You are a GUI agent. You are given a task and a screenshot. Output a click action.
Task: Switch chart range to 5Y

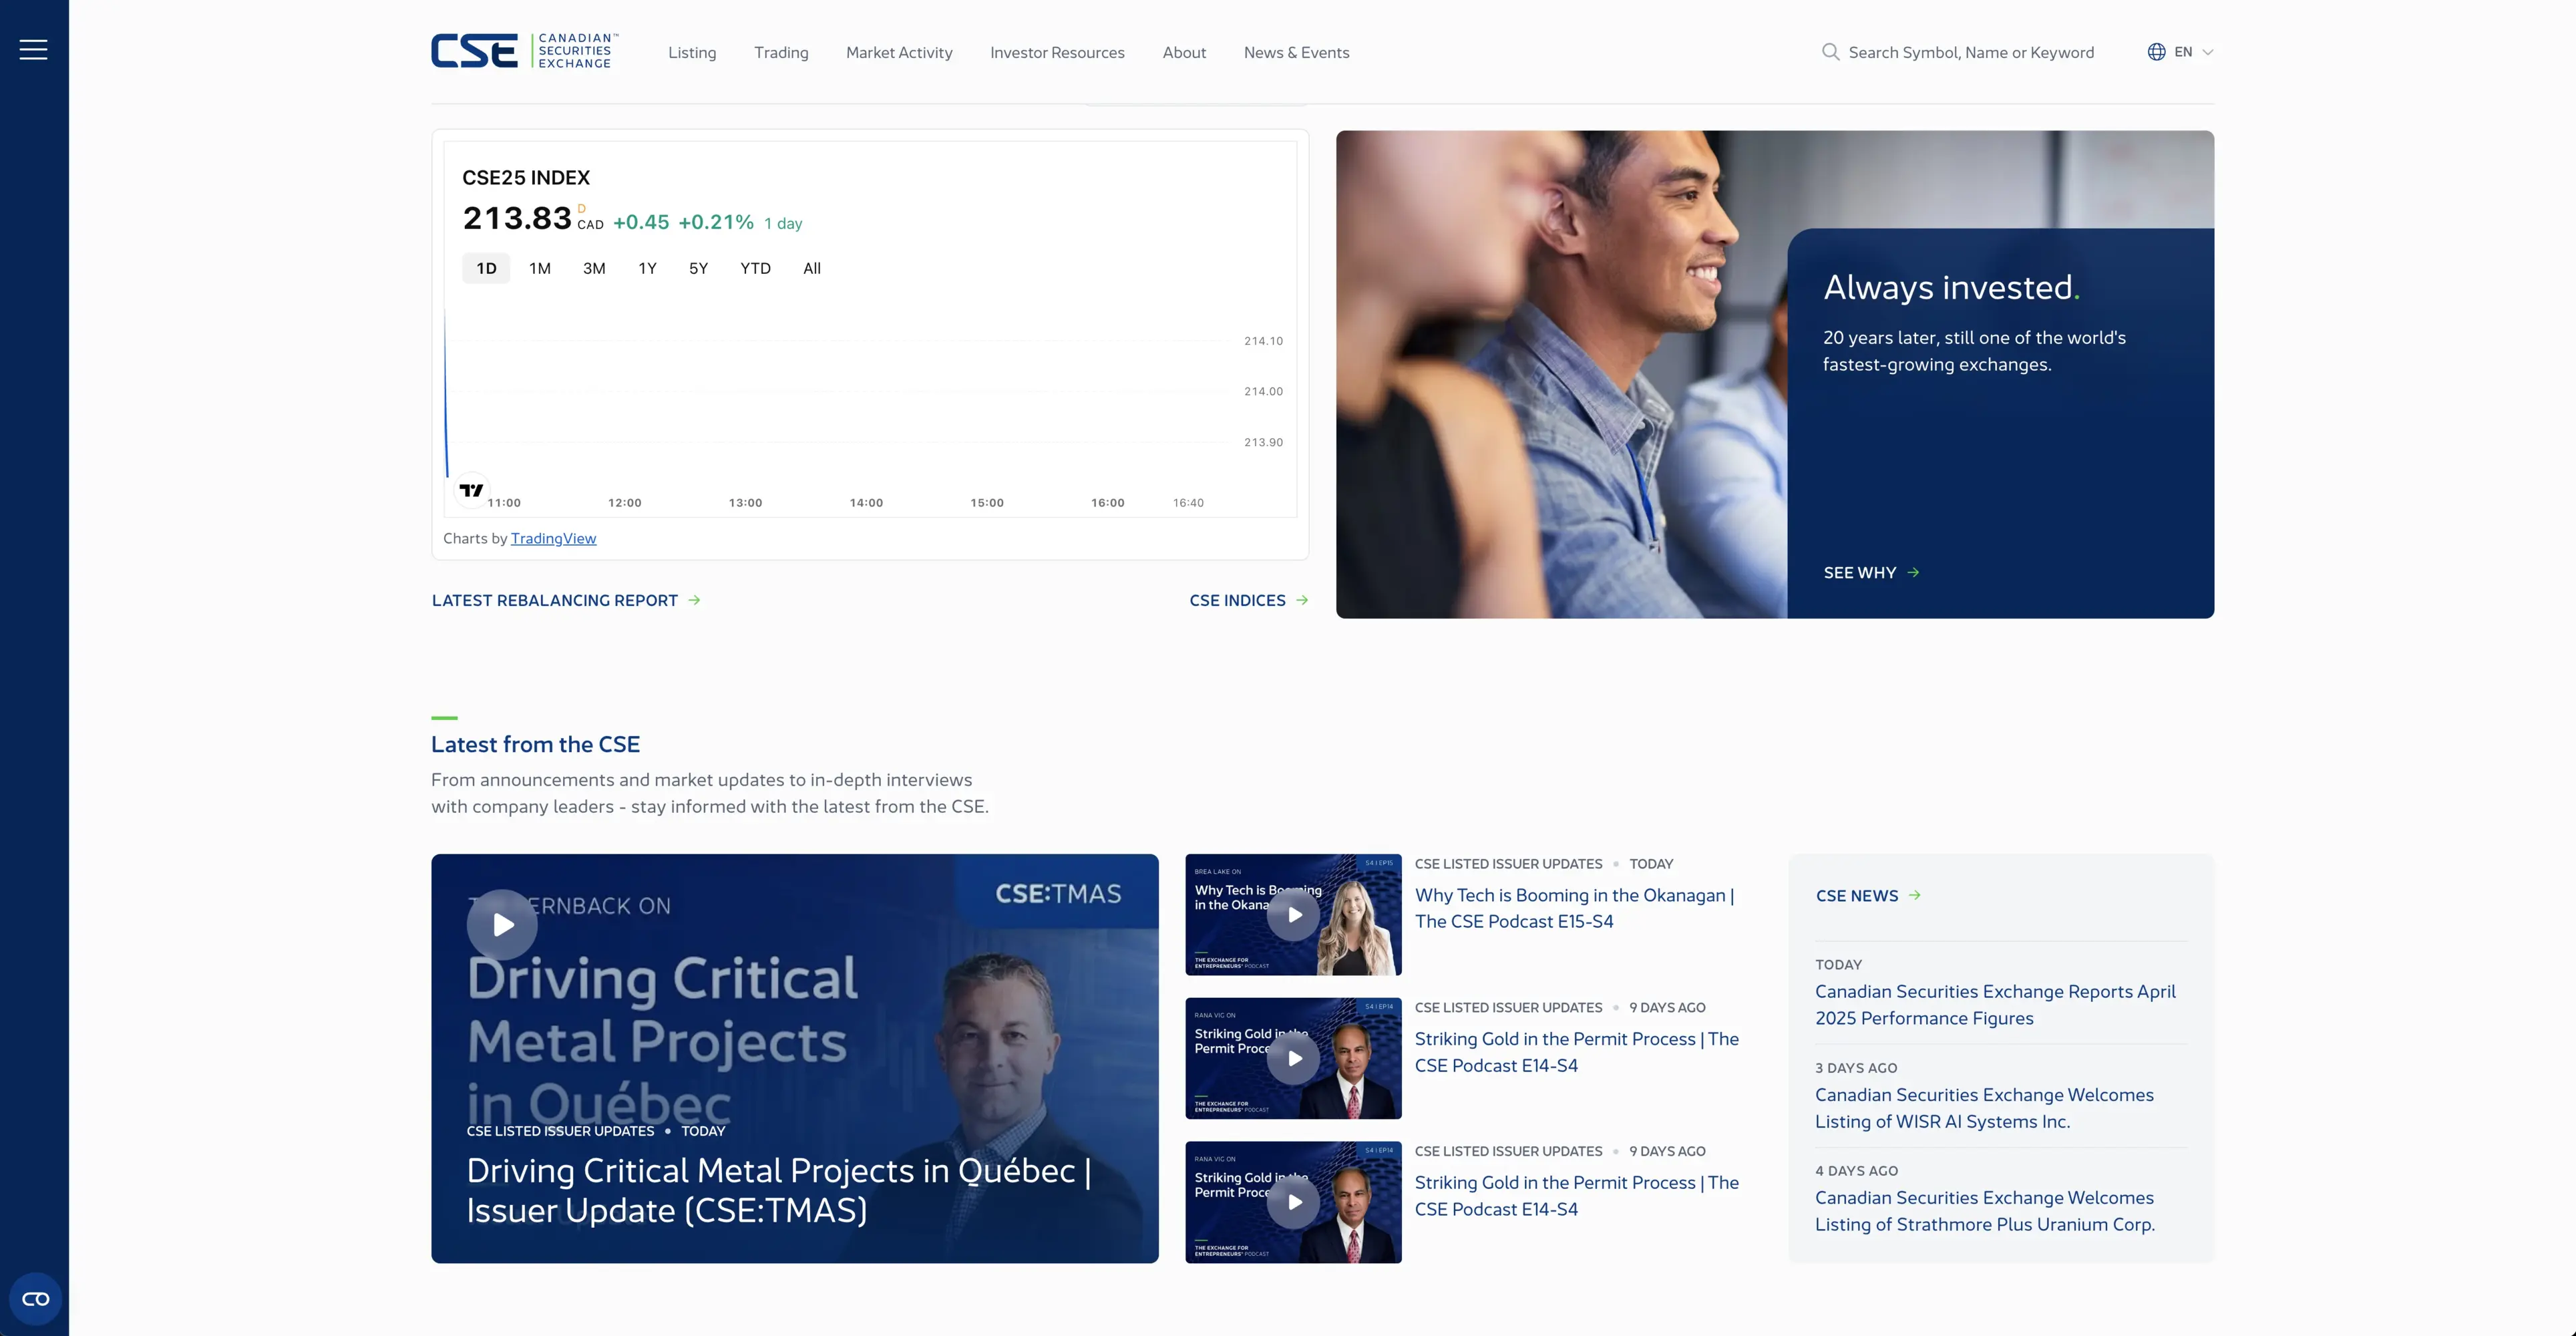pyautogui.click(x=698, y=268)
